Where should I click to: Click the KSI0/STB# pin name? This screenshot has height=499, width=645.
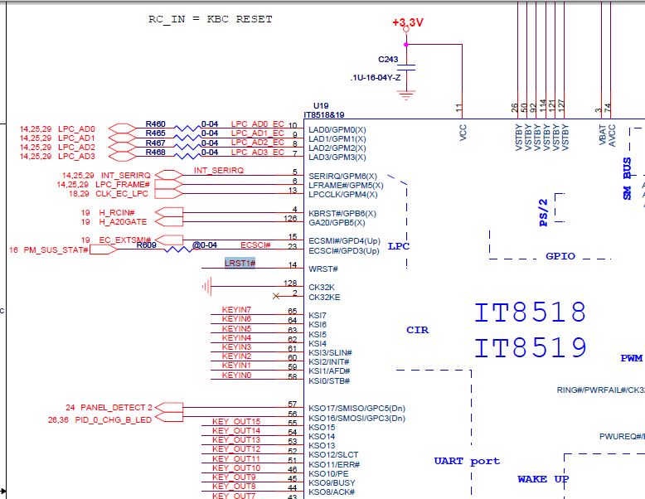point(329,381)
